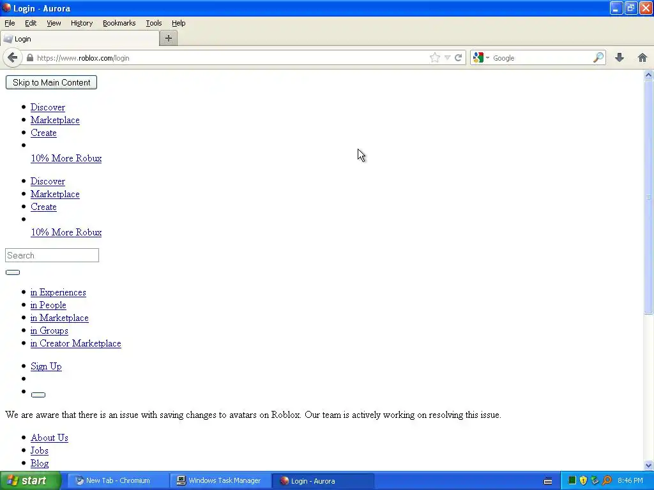Click the small blank button under Search

[x=13, y=272]
